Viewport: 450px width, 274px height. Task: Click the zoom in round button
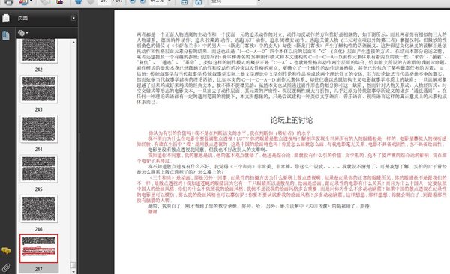coord(142,1)
